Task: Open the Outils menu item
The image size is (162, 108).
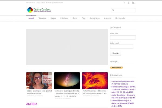Action: click(75, 18)
